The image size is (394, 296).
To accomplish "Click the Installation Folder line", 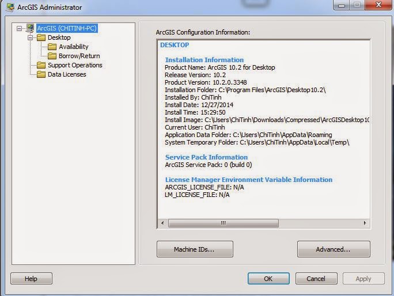I will coord(245,90).
